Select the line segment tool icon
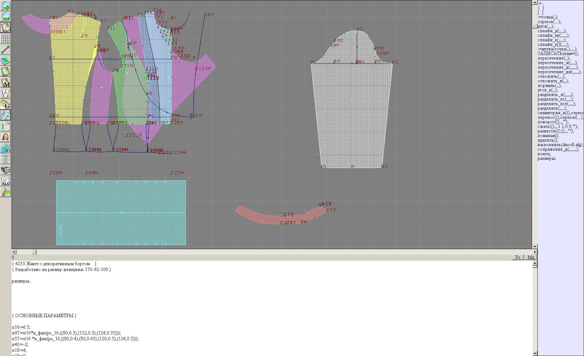 coord(5,50)
